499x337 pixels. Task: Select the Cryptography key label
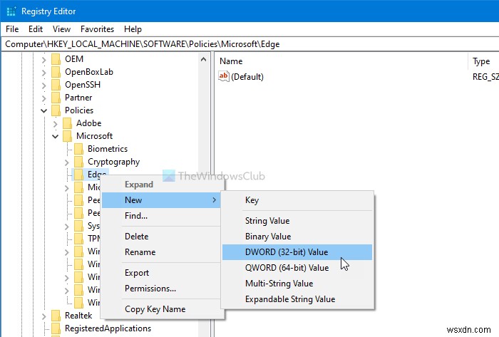tap(113, 162)
